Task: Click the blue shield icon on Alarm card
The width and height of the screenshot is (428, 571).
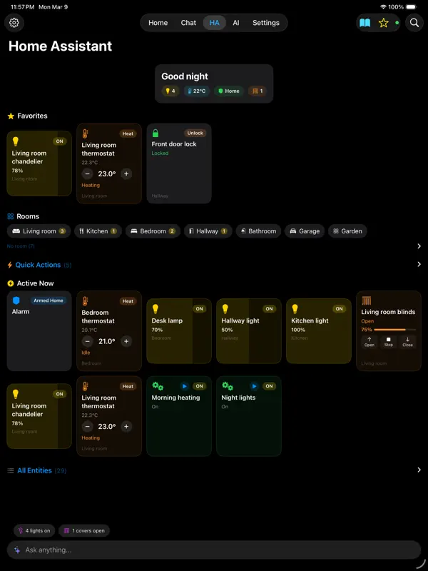Action: click(x=16, y=300)
